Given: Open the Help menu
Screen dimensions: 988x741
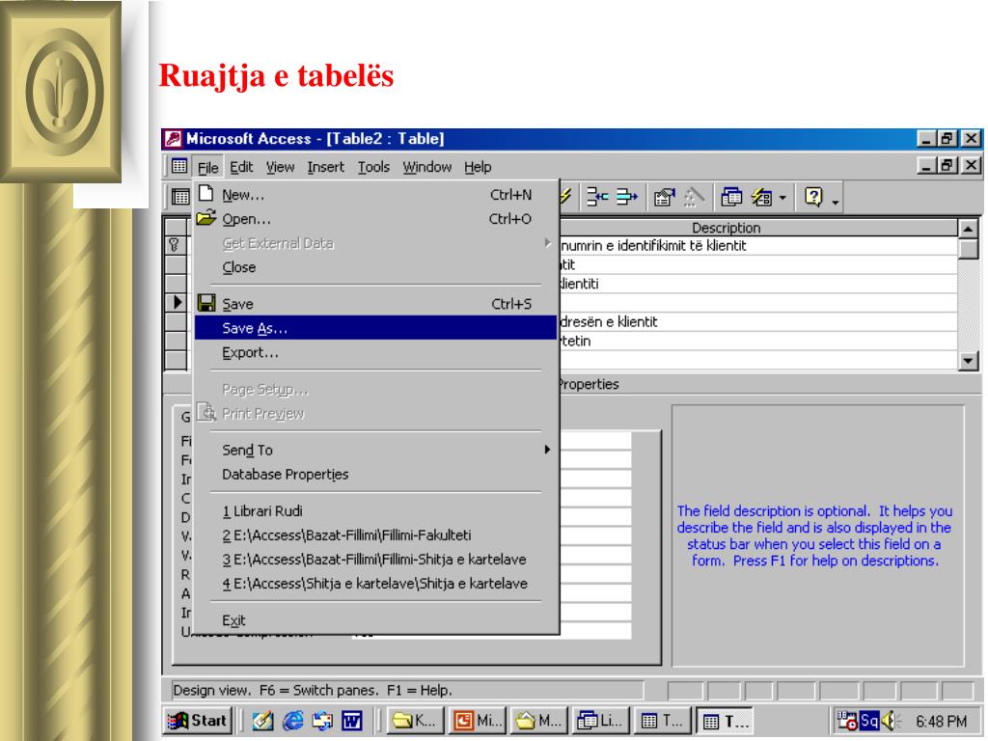Looking at the screenshot, I should pyautogui.click(x=478, y=167).
